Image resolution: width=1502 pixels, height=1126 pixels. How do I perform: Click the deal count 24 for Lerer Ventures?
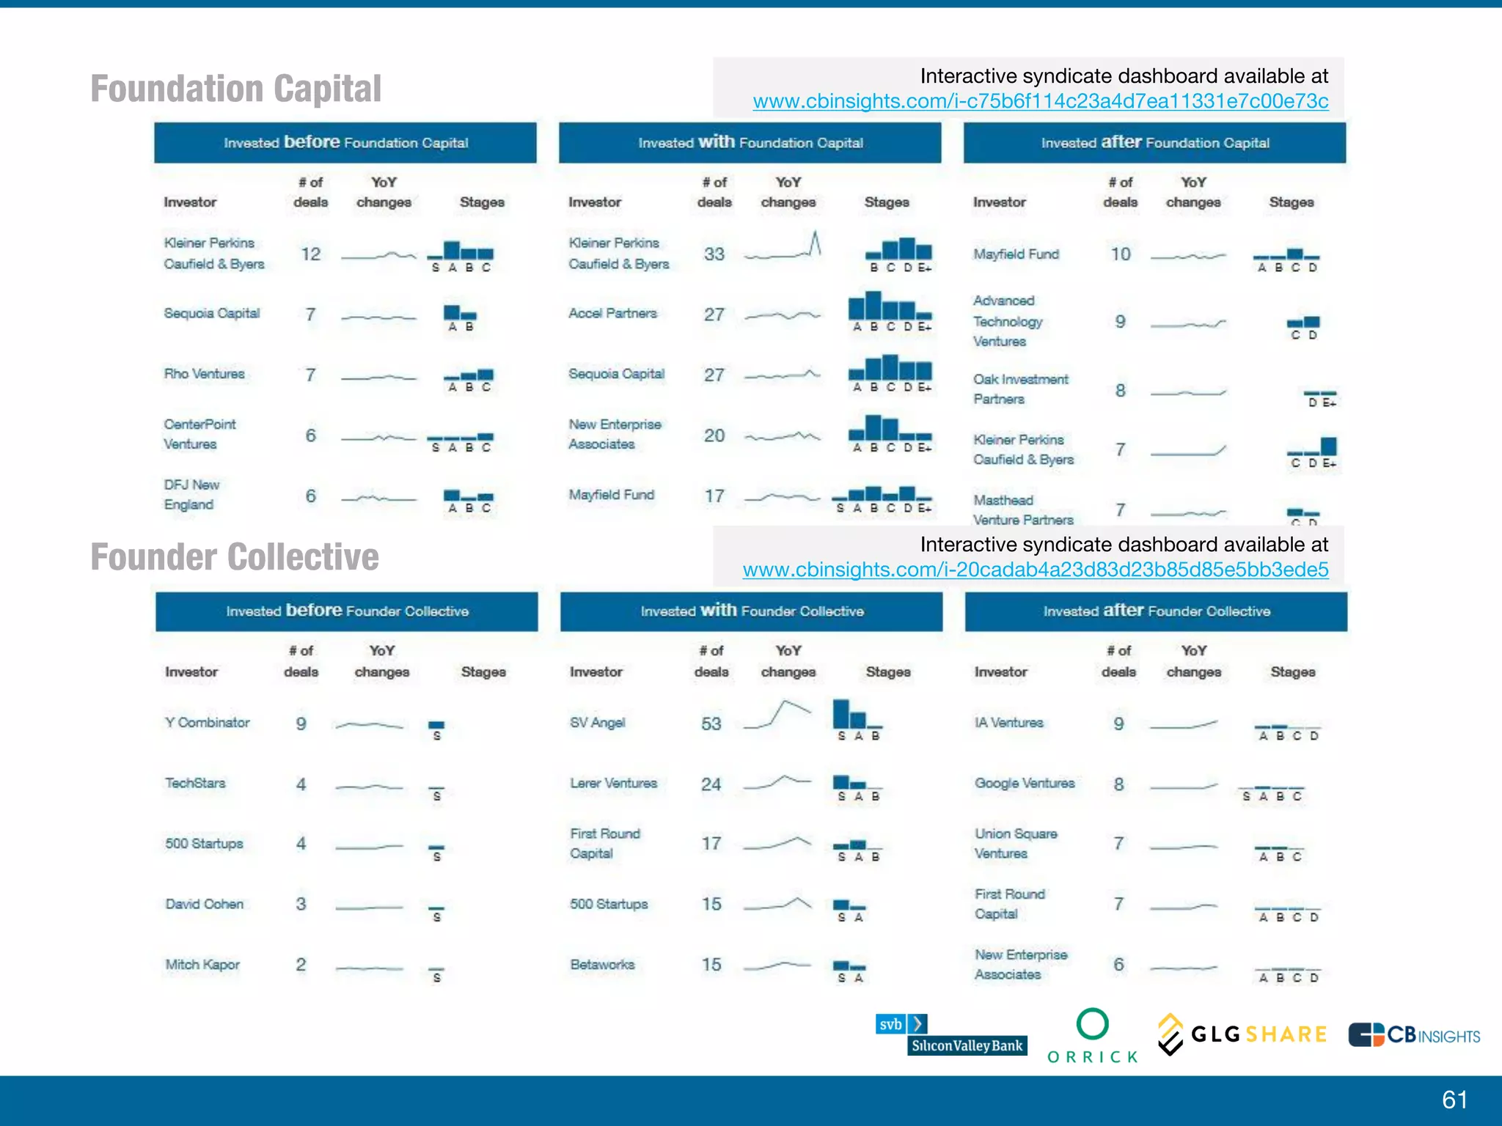711,784
